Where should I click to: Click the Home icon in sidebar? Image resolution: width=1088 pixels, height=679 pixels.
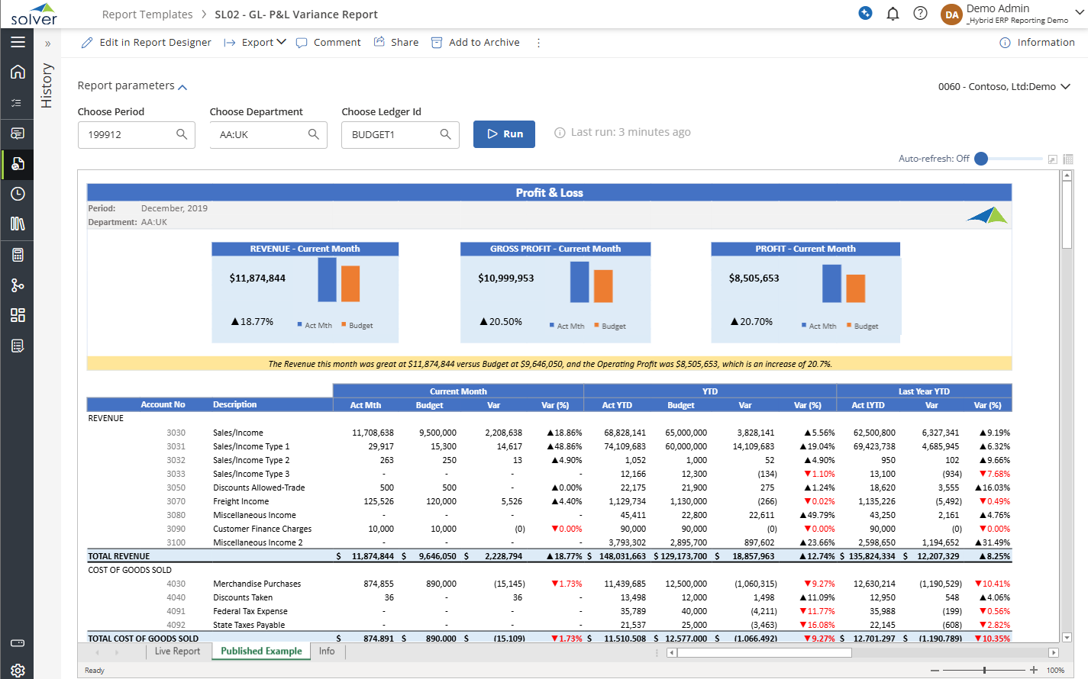coord(18,72)
